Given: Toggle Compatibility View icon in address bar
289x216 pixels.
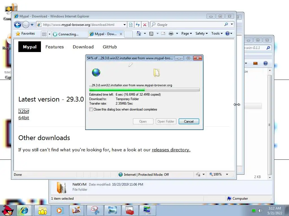Looking at the screenshot, I should coord(131,25).
